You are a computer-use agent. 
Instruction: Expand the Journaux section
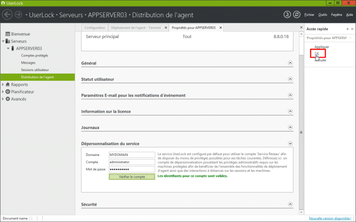point(290,128)
